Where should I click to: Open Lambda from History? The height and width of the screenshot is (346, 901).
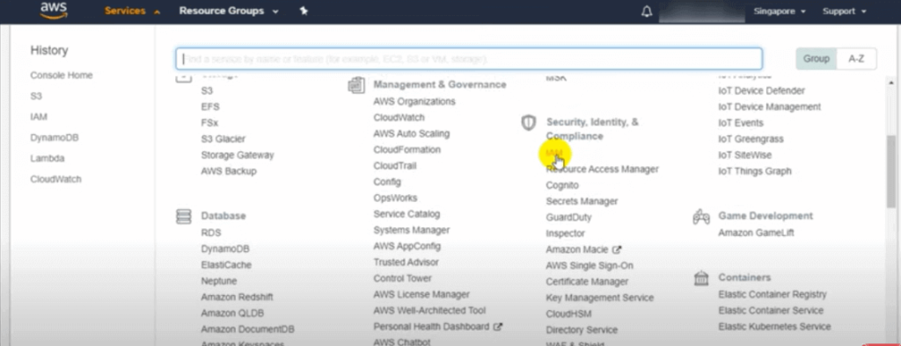pyautogui.click(x=48, y=158)
